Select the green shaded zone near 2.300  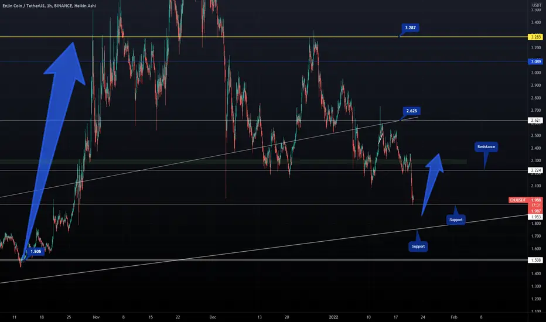(x=233, y=162)
